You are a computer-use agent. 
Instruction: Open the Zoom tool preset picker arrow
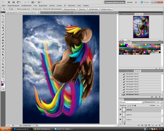tap(6, 9)
